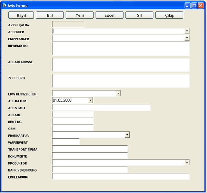Focus the BANK VERBINDUNG input field
Viewport: 207px width, 193px height.
tap(90, 169)
